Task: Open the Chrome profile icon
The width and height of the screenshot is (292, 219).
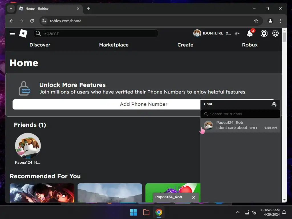Action: point(270,21)
